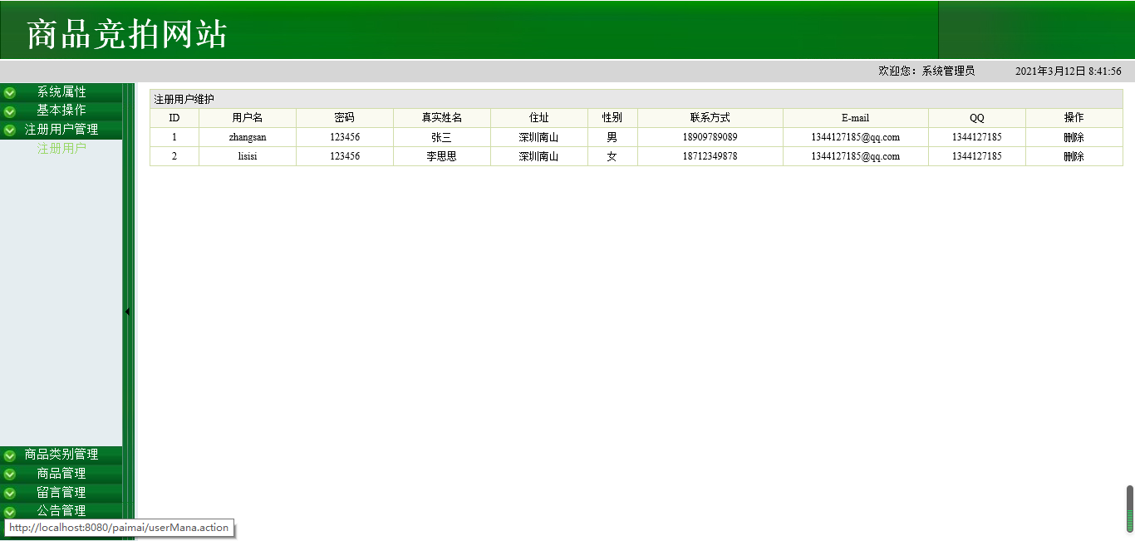Click the gender cell 女
Image resolution: width=1135 pixels, height=541 pixels.
[x=612, y=156]
